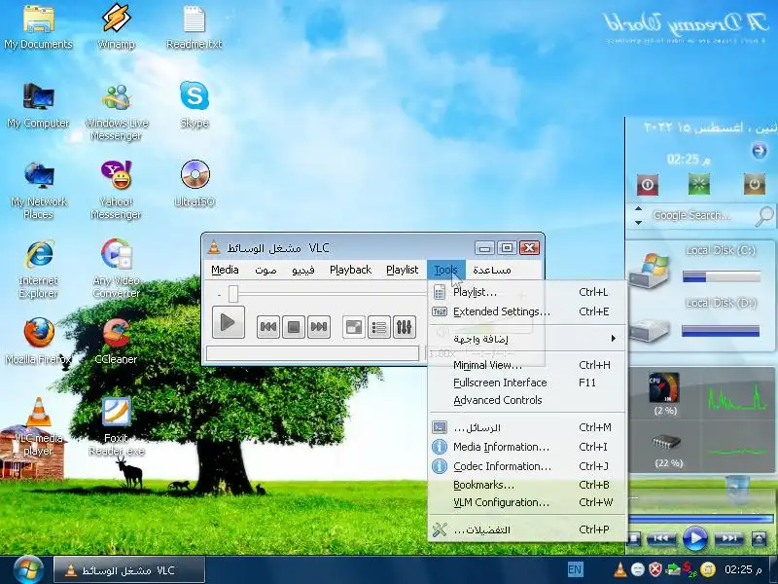Open the Media menu
This screenshot has width=778, height=584.
tap(225, 270)
